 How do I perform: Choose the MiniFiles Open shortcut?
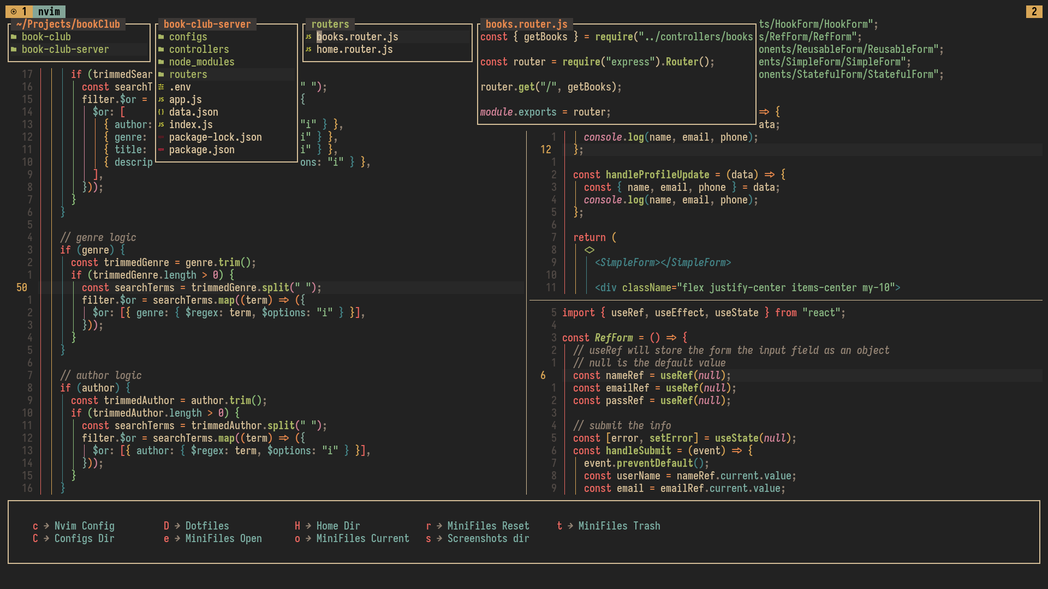coord(223,539)
